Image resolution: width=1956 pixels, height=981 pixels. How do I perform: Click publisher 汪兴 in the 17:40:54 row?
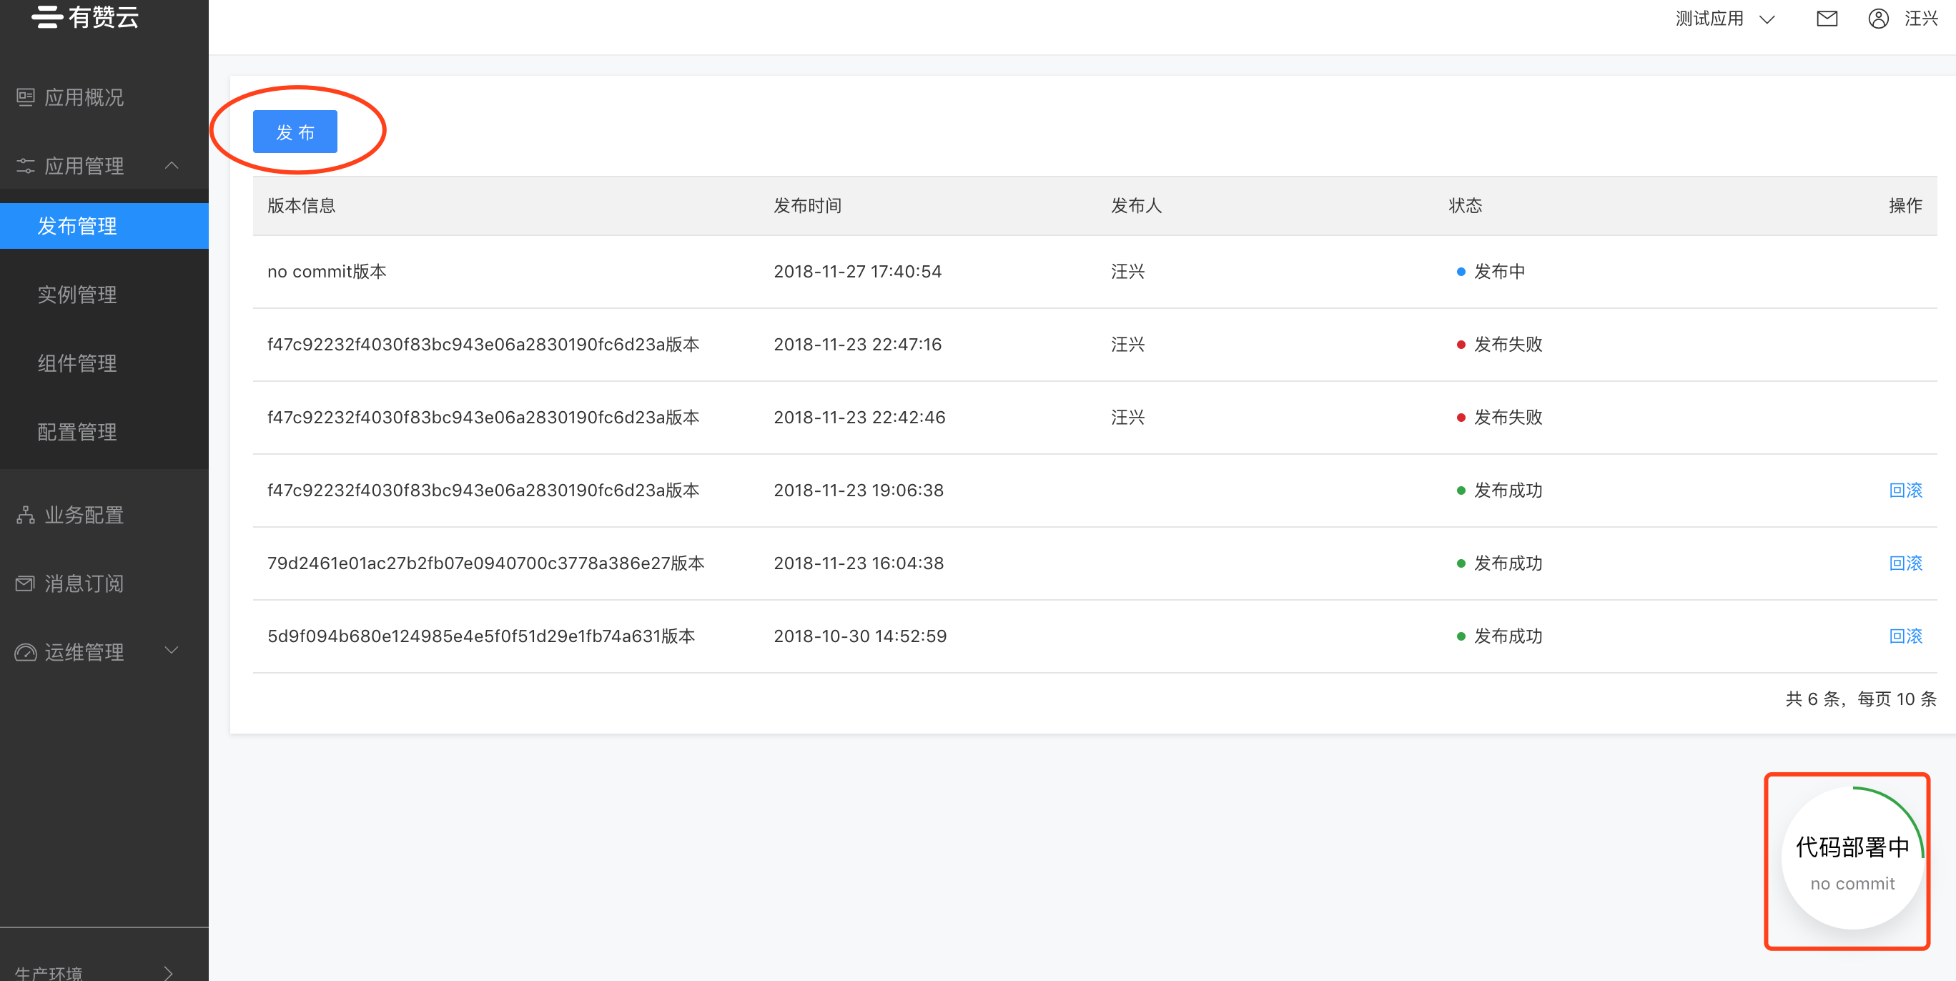coord(1127,272)
